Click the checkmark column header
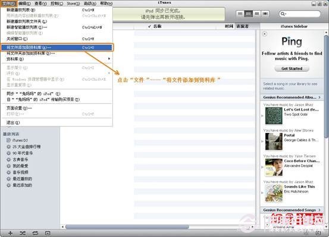This screenshot has height=237, width=329. (149, 26)
